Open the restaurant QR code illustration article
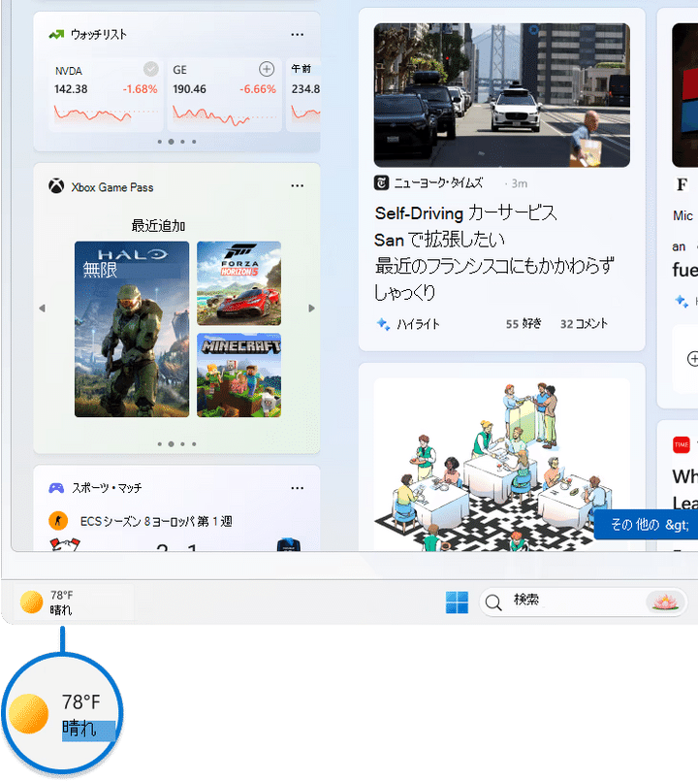The width and height of the screenshot is (698, 782). (x=502, y=465)
